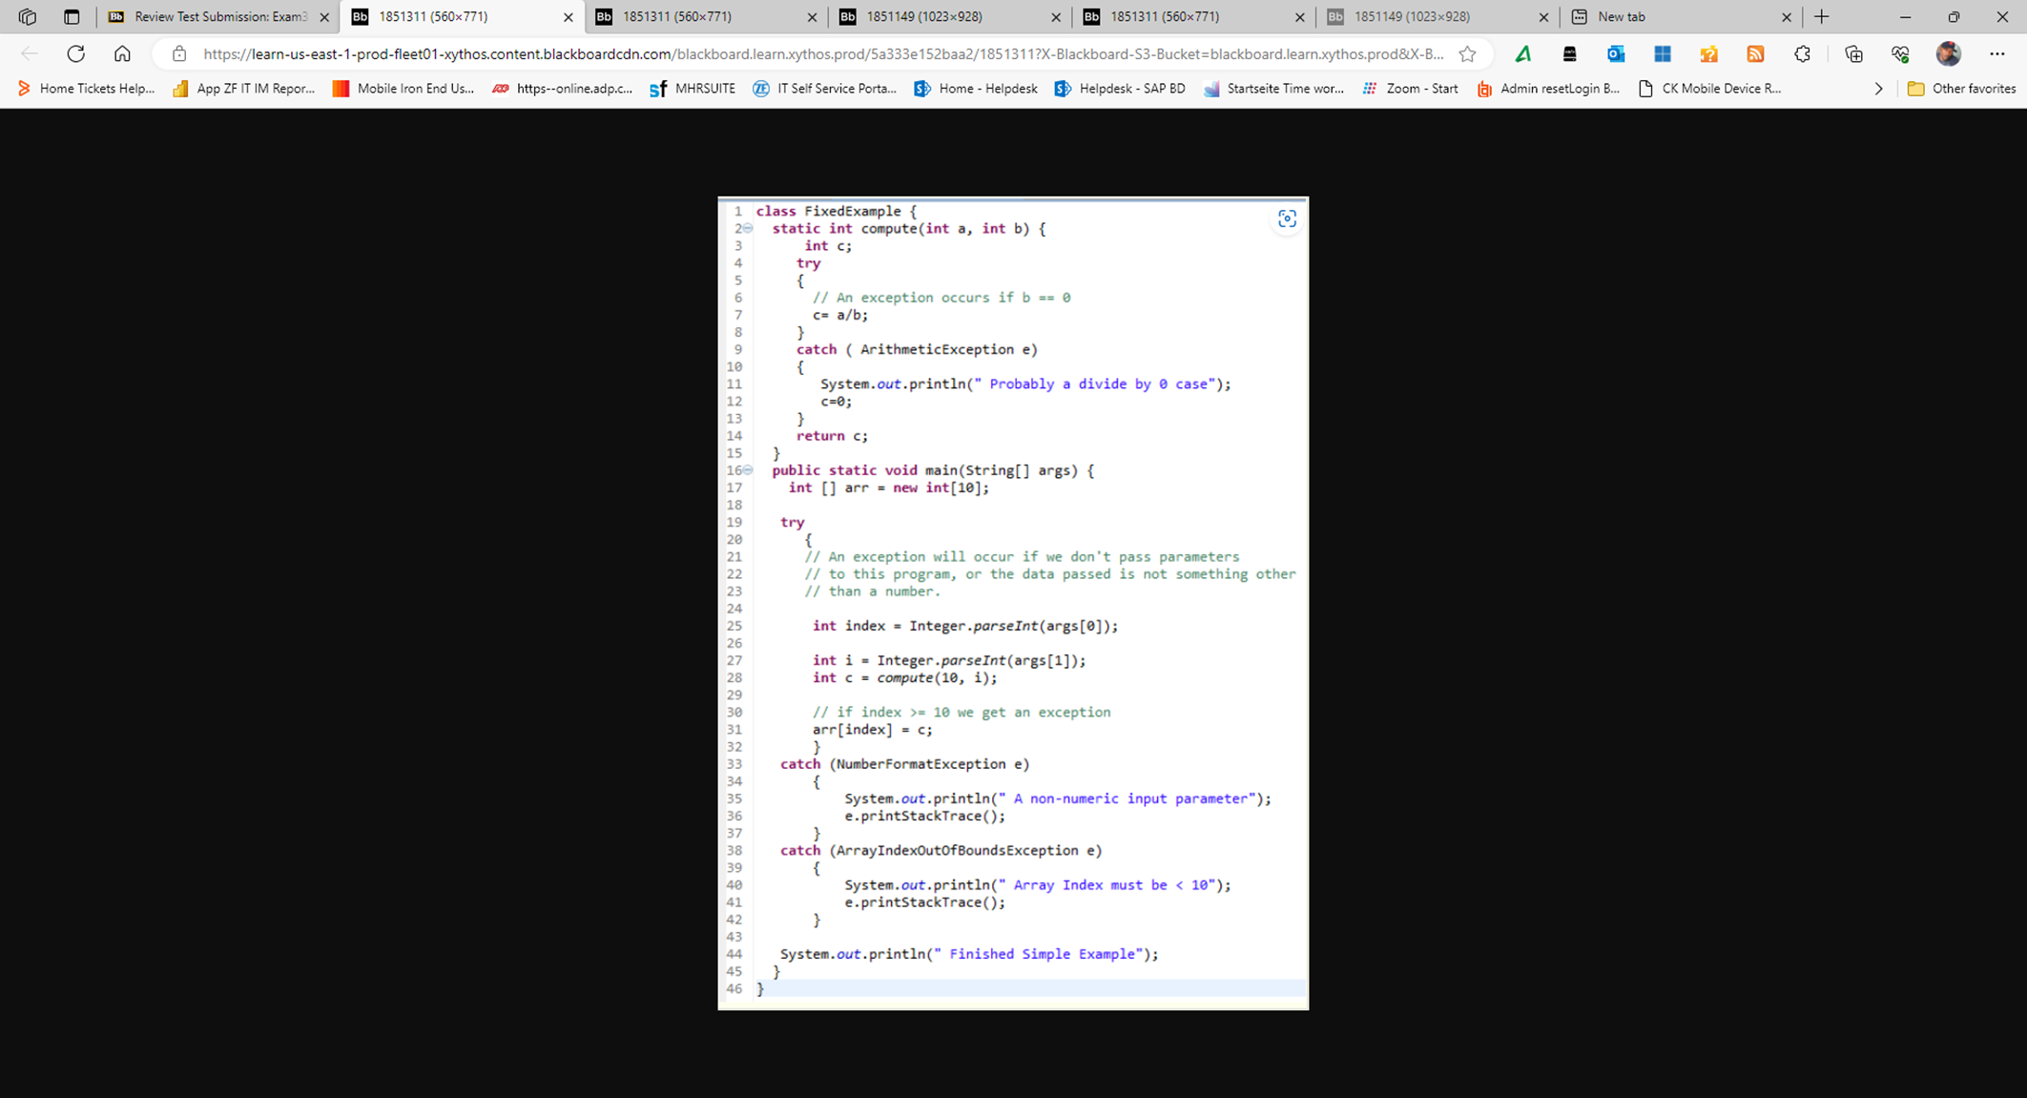The width and height of the screenshot is (2027, 1098).
Task: Click the Browser essentials heart icon
Action: [x=1900, y=54]
